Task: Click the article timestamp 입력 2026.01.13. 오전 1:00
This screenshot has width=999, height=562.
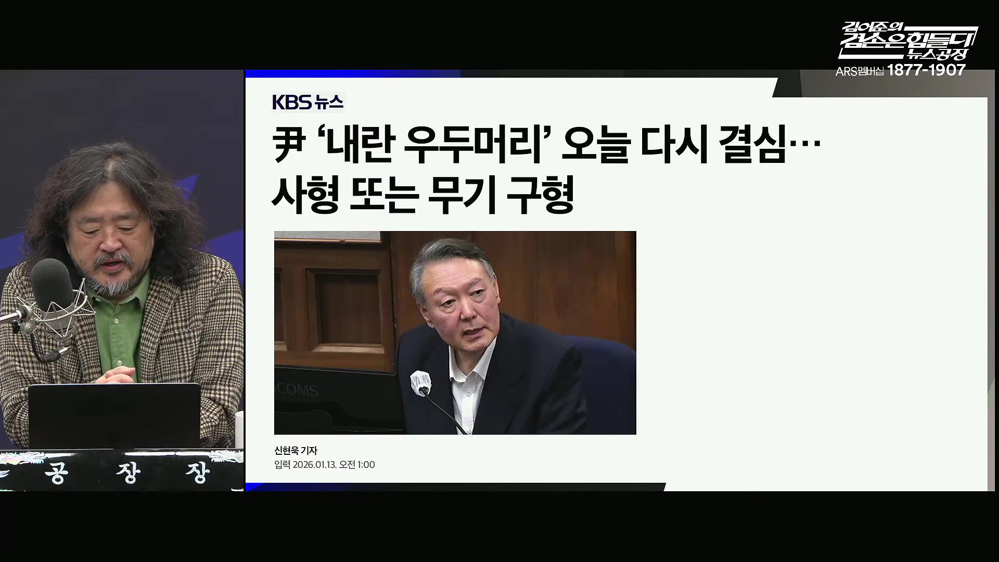Action: click(x=324, y=465)
